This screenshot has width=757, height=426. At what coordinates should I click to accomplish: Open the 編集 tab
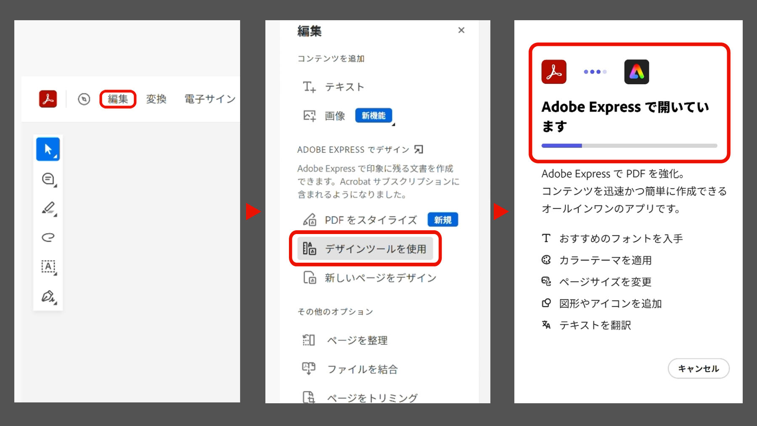tap(118, 99)
